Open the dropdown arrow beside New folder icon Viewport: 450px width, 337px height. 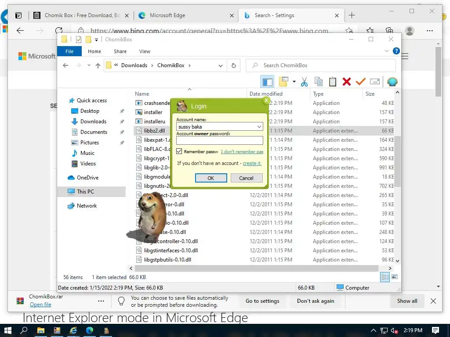click(294, 82)
